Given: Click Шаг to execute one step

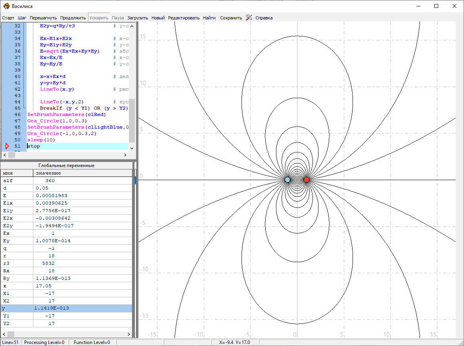Looking at the screenshot, I should pos(22,18).
